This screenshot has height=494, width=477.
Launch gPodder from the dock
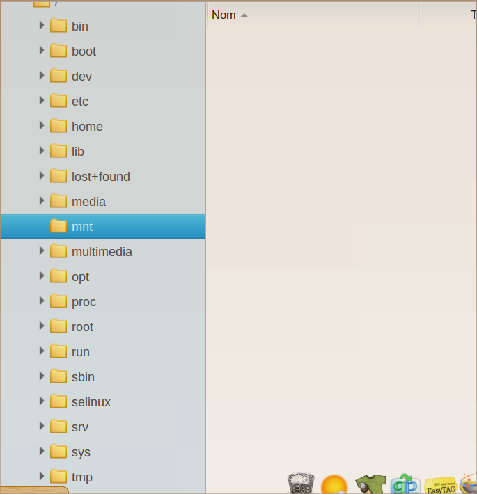click(x=405, y=484)
